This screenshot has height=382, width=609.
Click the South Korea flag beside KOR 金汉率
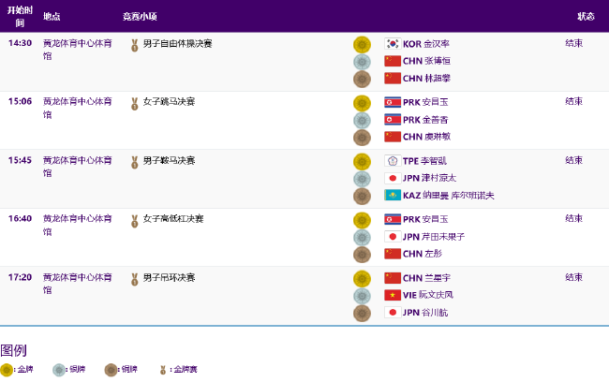click(x=393, y=43)
